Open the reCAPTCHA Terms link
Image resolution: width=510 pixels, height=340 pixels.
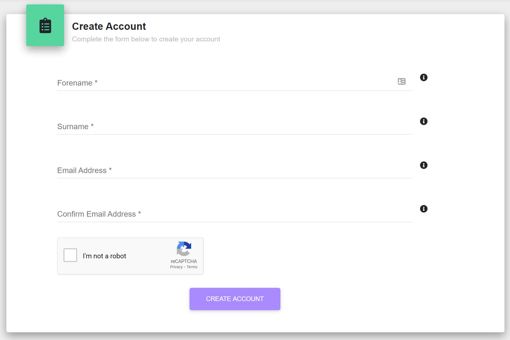tap(192, 267)
